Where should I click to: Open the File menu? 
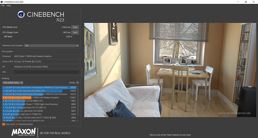click(3, 6)
